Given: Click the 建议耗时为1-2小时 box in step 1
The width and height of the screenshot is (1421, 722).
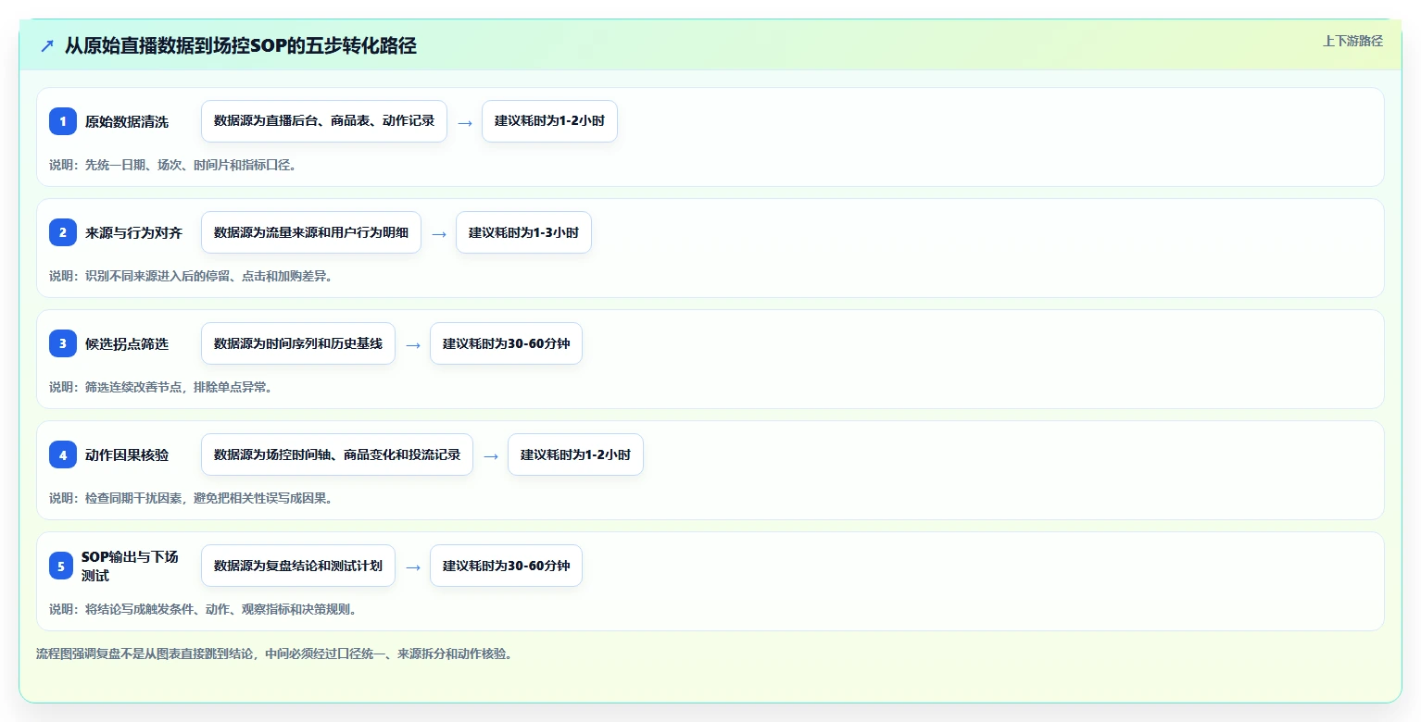Looking at the screenshot, I should (x=549, y=121).
